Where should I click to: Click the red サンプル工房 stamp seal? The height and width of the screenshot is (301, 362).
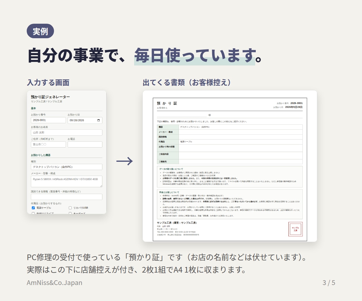tap(296, 229)
